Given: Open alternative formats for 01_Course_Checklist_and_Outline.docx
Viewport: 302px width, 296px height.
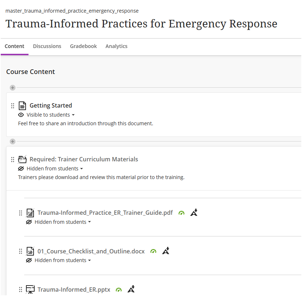Looking at the screenshot, I should point(166,251).
